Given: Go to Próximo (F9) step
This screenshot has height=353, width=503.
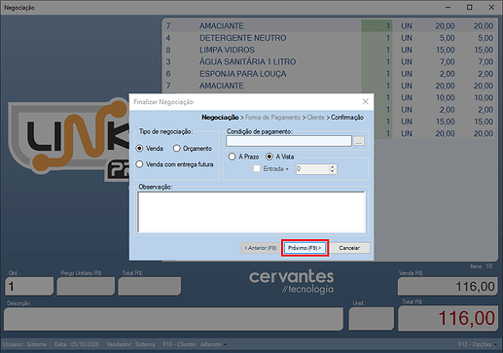Looking at the screenshot, I should click(x=305, y=248).
